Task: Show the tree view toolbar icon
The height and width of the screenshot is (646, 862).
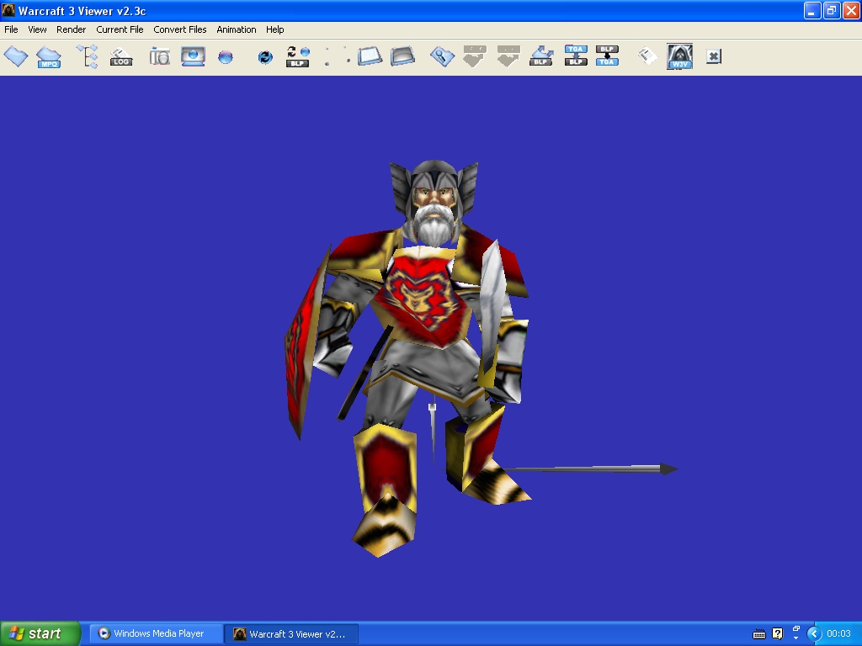Action: [x=88, y=56]
